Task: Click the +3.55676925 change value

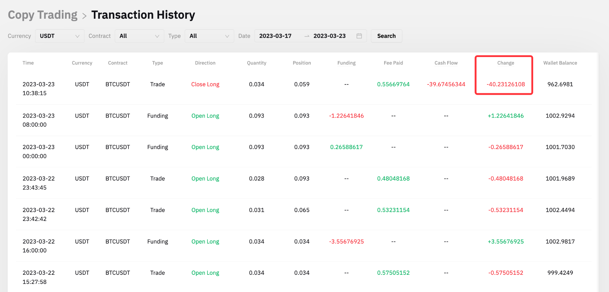Action: tap(506, 242)
